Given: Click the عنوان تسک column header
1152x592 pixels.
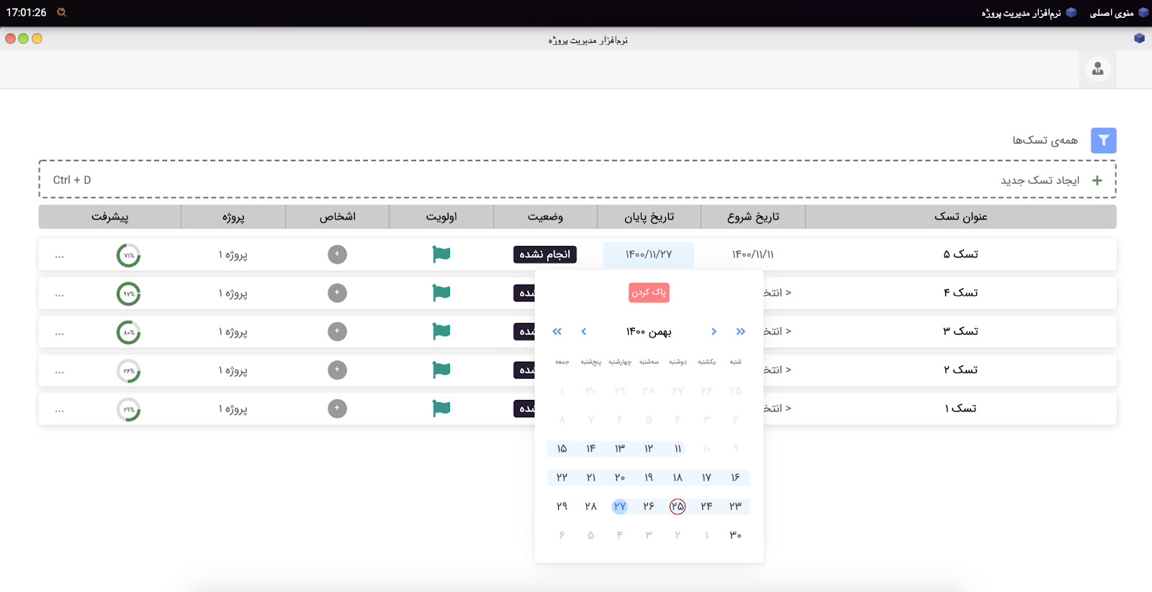Looking at the screenshot, I should pyautogui.click(x=960, y=217).
